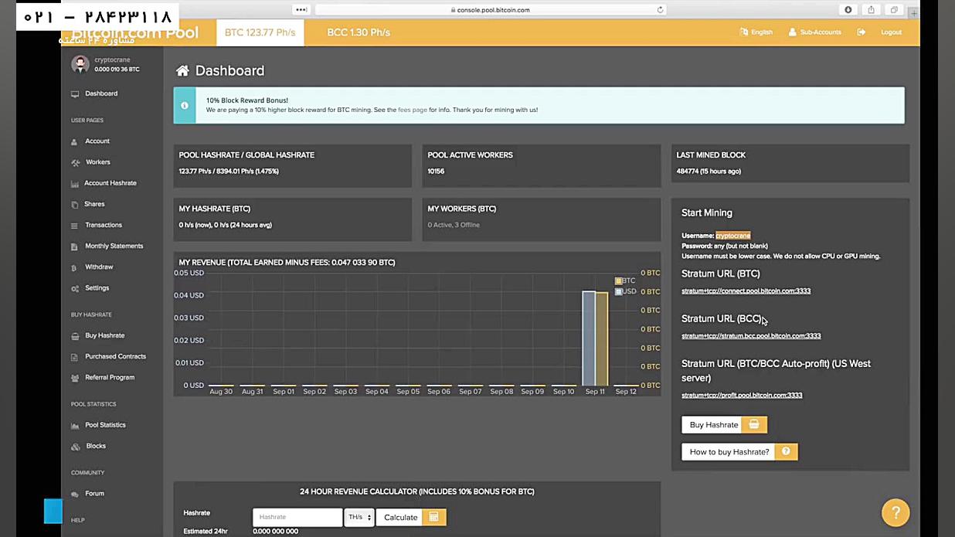Click the cryptocrane user avatar

(80, 64)
